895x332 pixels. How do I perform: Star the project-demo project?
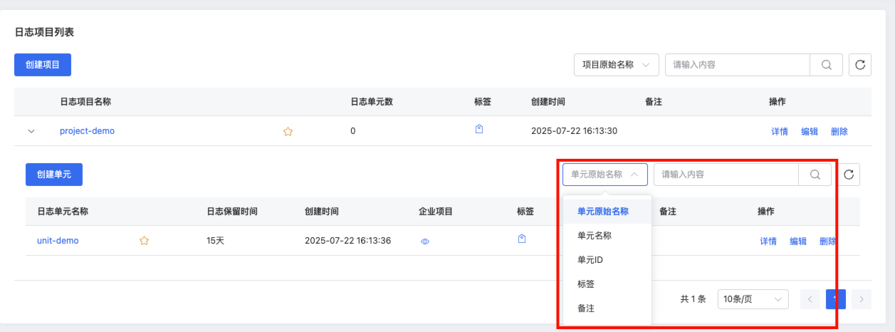288,131
